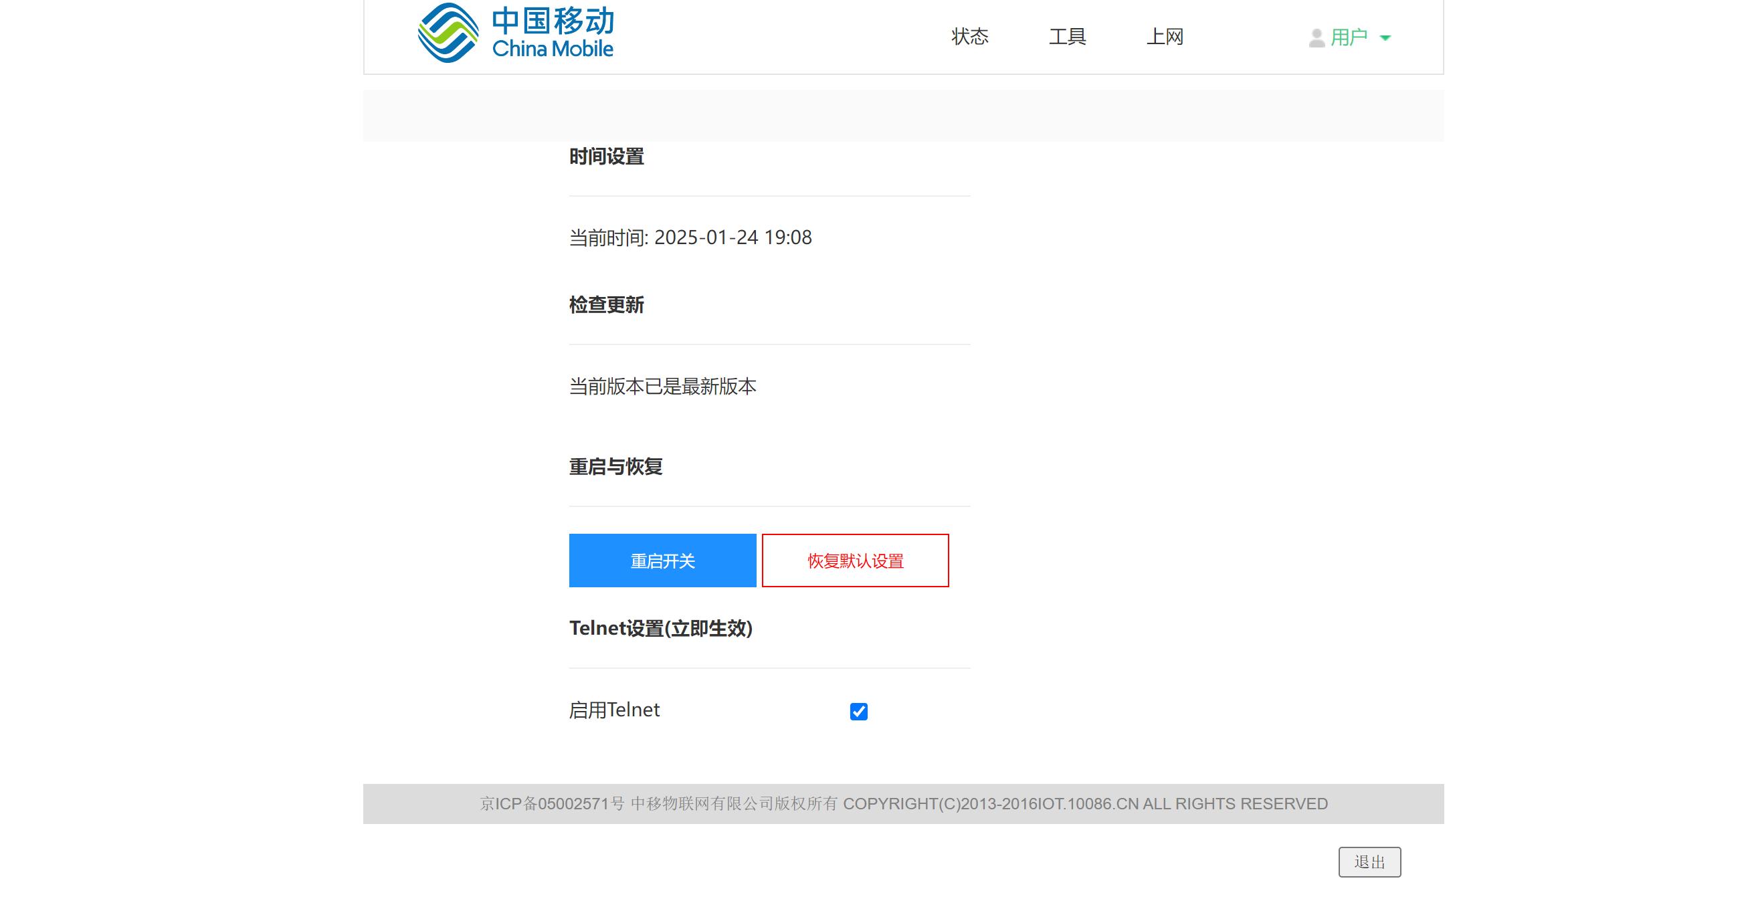Screen dimensions: 1750x915
Task: Click the 重启与恢复 section heading
Action: coord(615,467)
